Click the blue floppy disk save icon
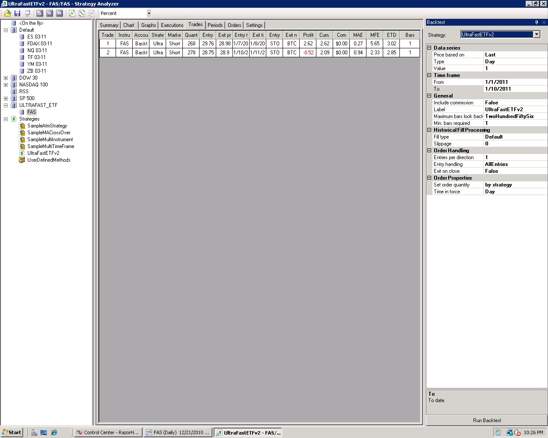The image size is (548, 438). point(18,13)
